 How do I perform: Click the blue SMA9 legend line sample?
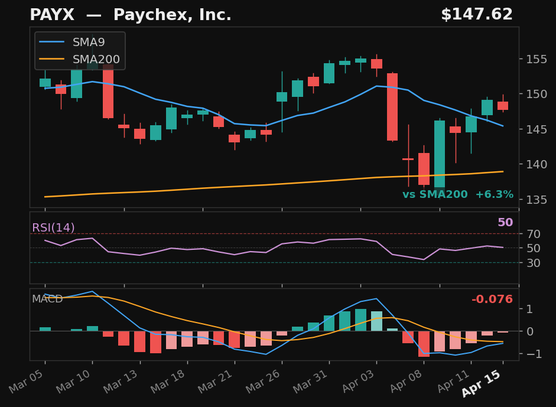pos(52,42)
